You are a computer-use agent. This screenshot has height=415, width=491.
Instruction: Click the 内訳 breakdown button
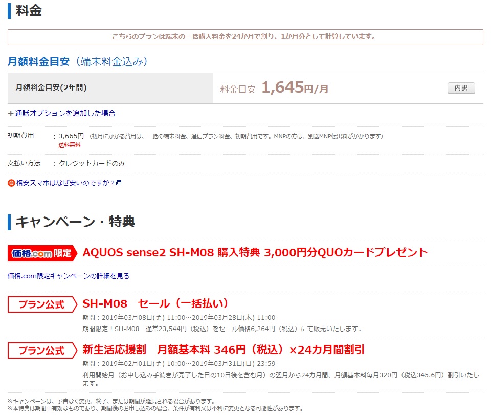[x=461, y=88]
